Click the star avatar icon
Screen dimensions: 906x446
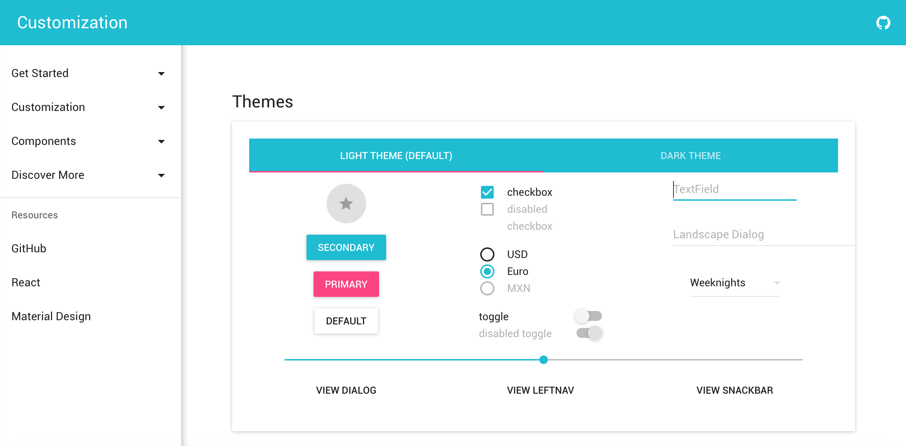click(346, 203)
